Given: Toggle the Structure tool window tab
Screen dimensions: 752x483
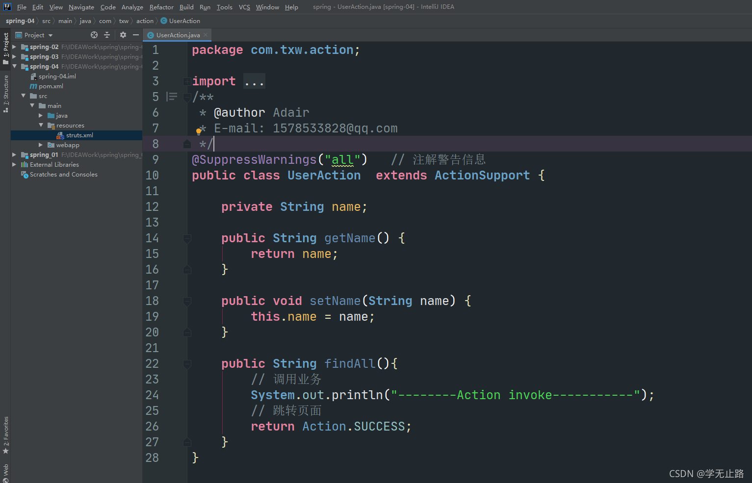Looking at the screenshot, I should (5, 94).
